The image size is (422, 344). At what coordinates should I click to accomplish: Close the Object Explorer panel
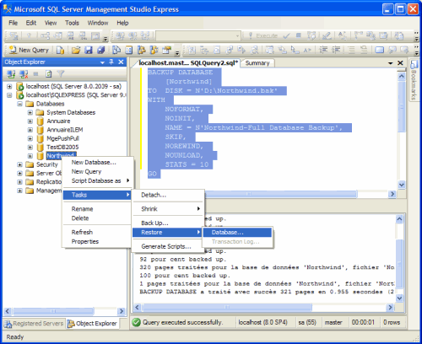(121, 62)
